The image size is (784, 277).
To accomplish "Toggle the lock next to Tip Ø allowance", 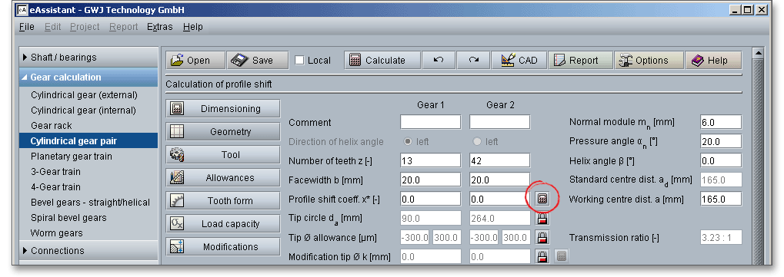I will (542, 237).
